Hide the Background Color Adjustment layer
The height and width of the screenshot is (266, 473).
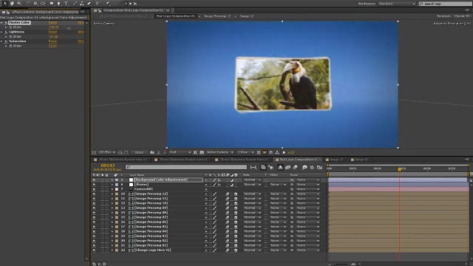click(94, 180)
